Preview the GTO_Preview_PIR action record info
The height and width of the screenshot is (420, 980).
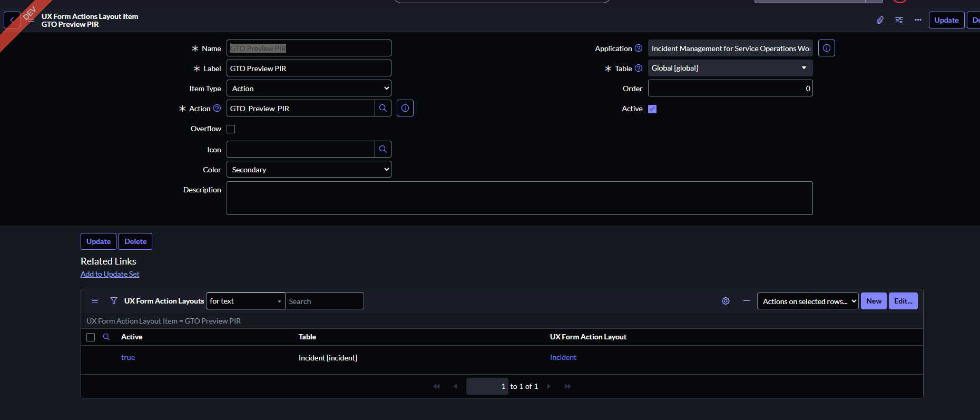click(x=405, y=108)
